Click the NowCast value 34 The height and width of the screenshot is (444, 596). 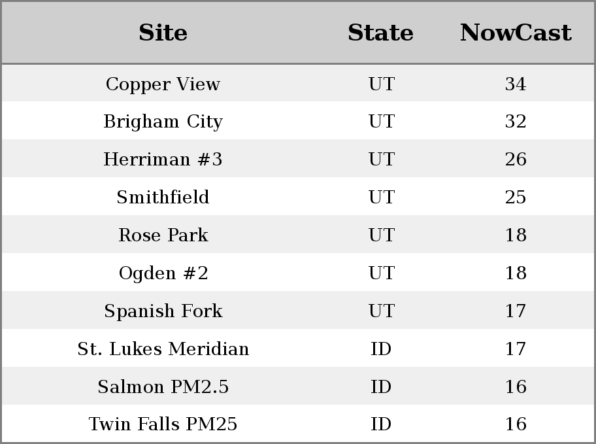point(516,84)
